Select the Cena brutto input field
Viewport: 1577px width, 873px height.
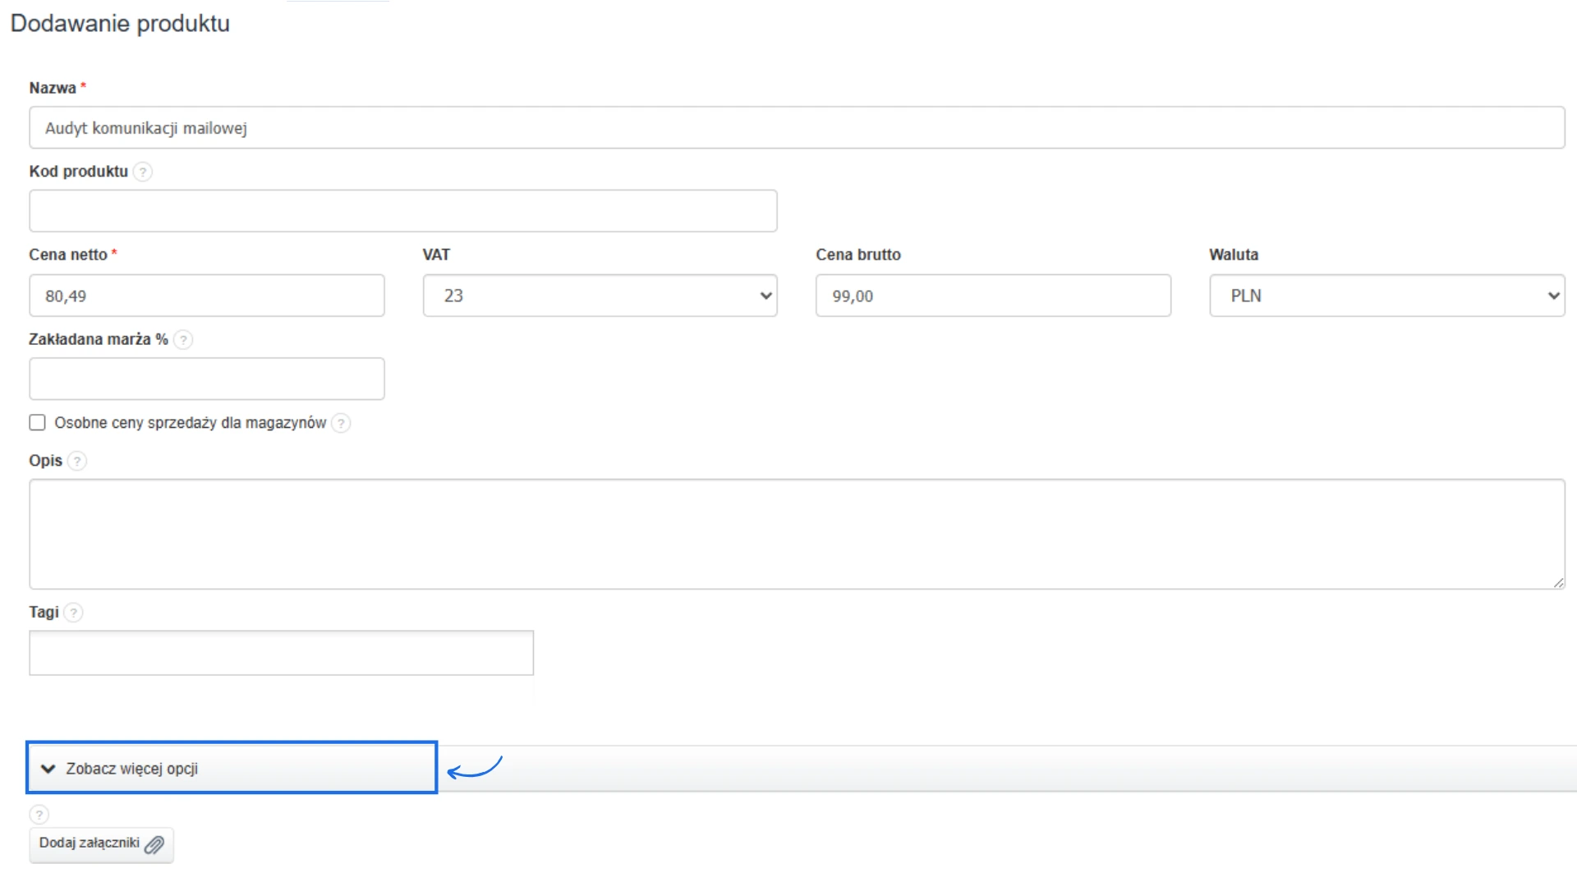coord(992,296)
